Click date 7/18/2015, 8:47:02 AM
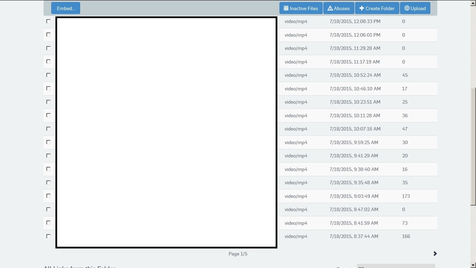This screenshot has height=268, width=476. click(354, 209)
